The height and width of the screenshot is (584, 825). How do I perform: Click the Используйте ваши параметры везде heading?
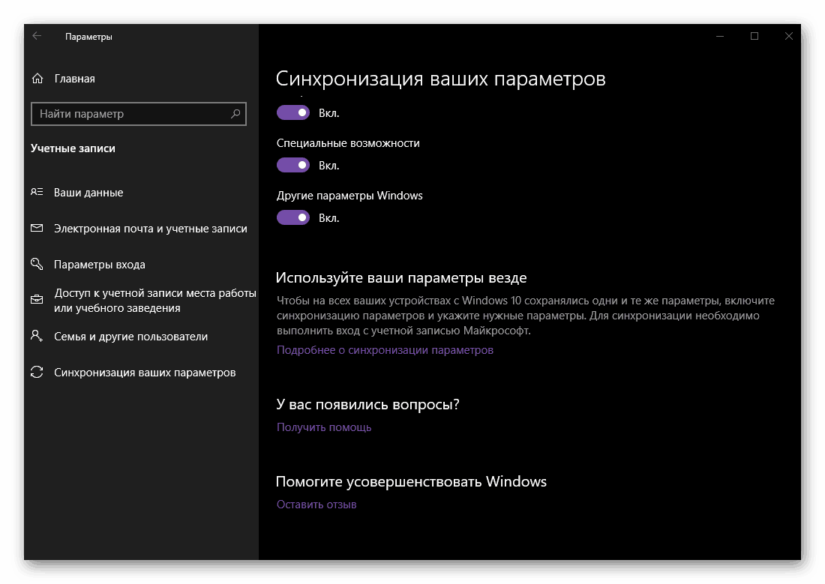401,278
